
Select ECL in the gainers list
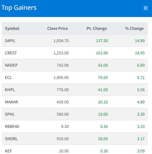(x=8, y=77)
